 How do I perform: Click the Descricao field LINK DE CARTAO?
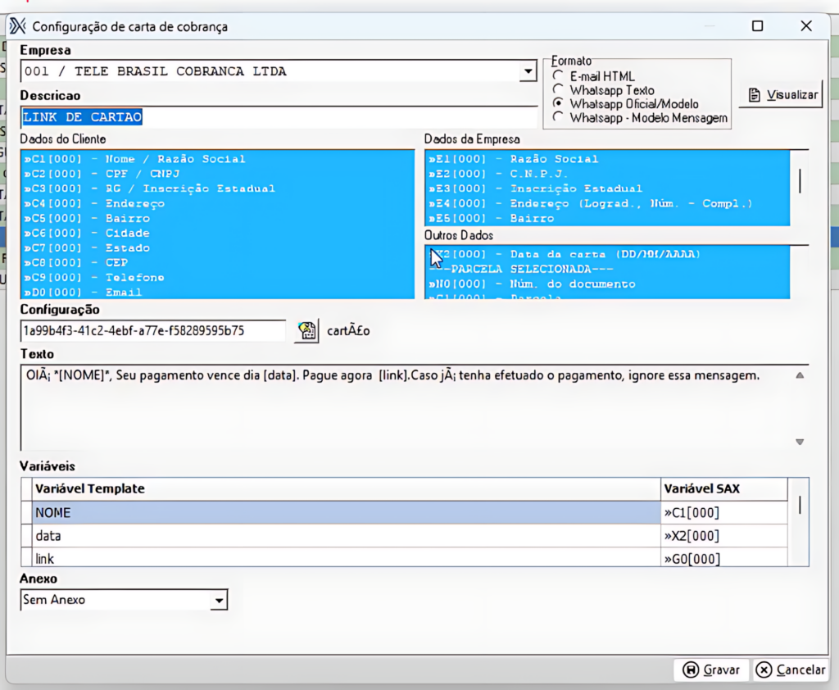(x=279, y=117)
